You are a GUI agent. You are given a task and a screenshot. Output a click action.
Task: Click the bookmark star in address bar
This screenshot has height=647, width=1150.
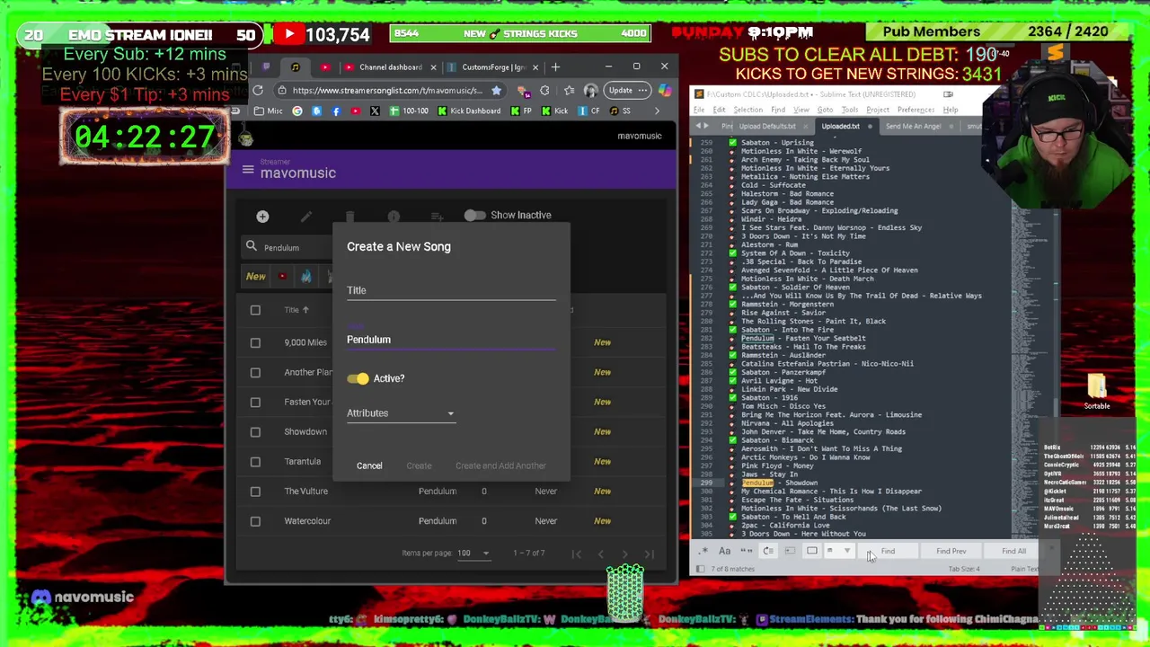pyautogui.click(x=496, y=90)
